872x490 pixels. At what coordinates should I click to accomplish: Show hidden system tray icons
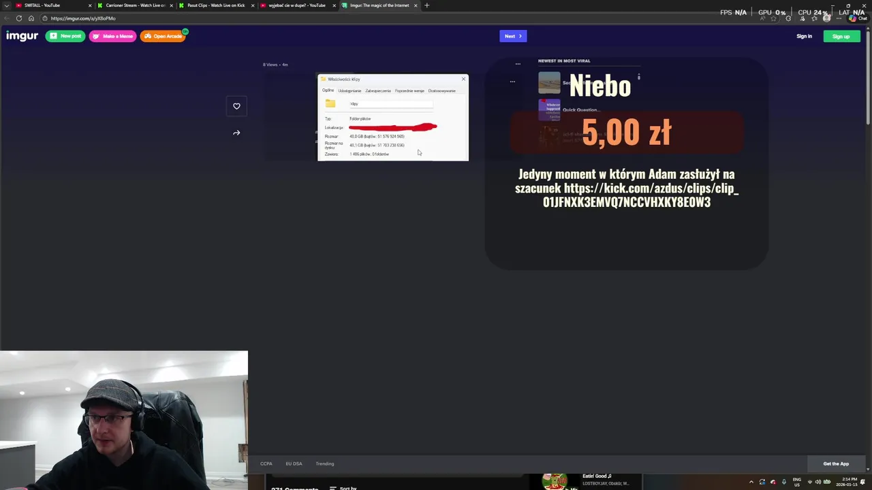[751, 482]
